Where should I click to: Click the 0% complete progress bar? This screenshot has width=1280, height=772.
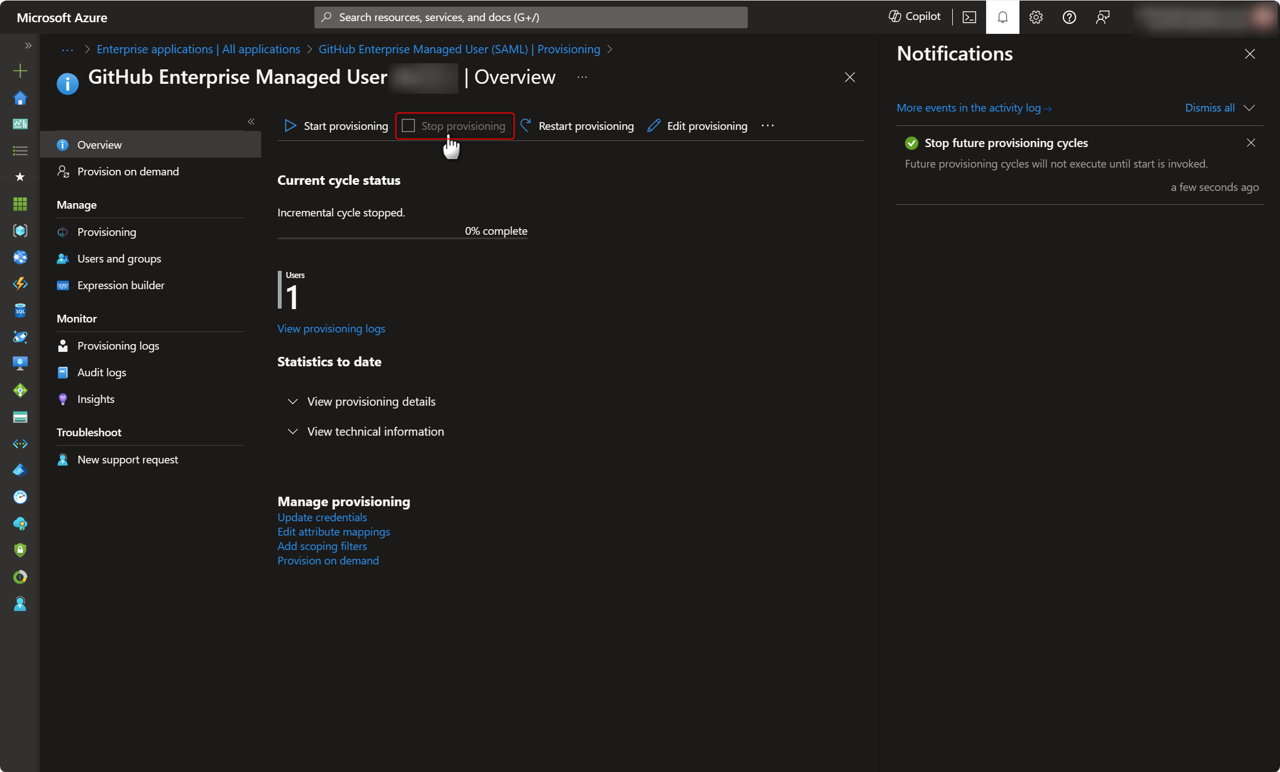point(402,238)
